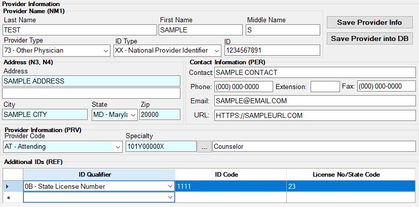Edit the First Name field
Viewport: 419px width, 207px height.
(201, 30)
